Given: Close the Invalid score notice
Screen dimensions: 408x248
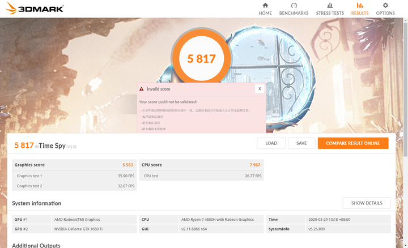Looking at the screenshot, I should point(260,89).
